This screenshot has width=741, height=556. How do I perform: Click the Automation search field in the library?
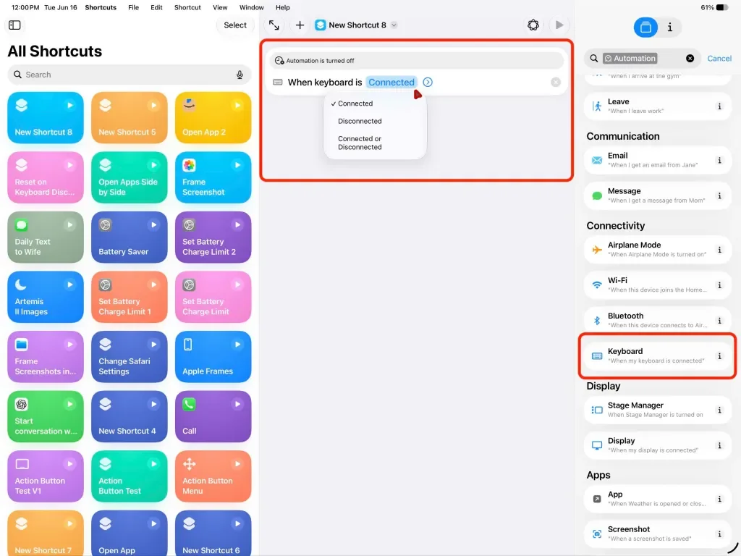click(x=641, y=58)
